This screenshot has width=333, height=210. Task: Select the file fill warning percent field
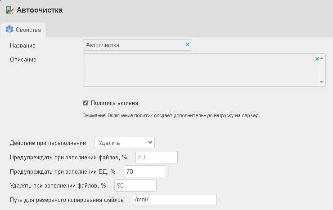pyautogui.click(x=156, y=157)
